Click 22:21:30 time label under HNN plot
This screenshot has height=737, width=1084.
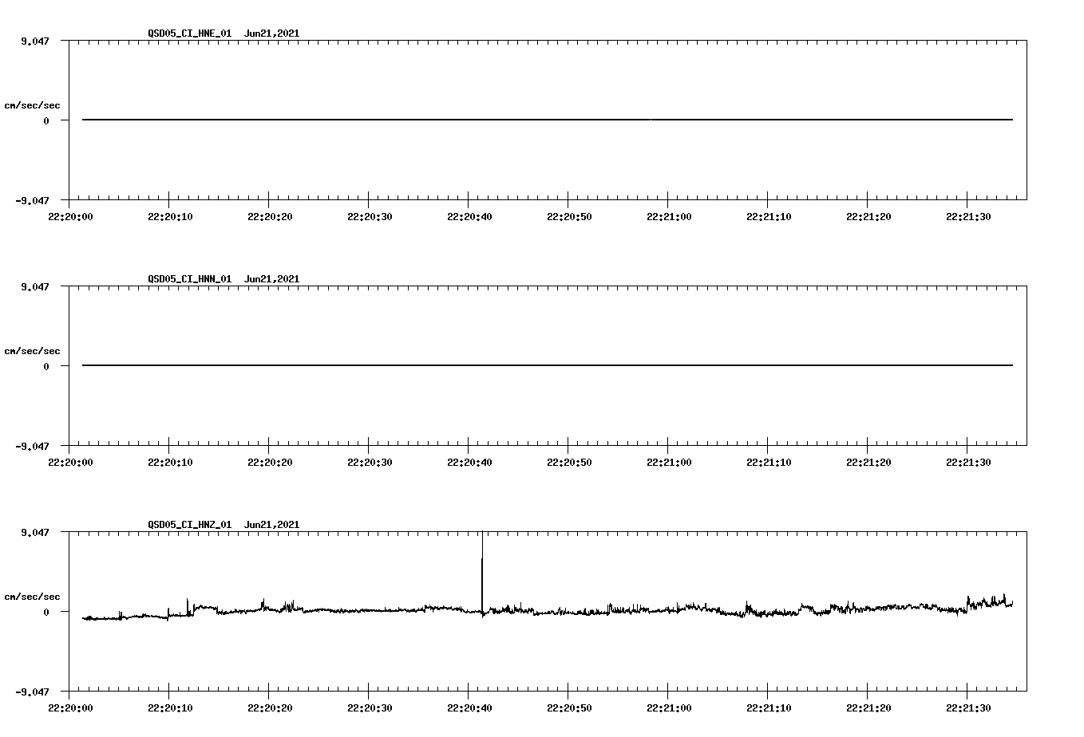[968, 462]
